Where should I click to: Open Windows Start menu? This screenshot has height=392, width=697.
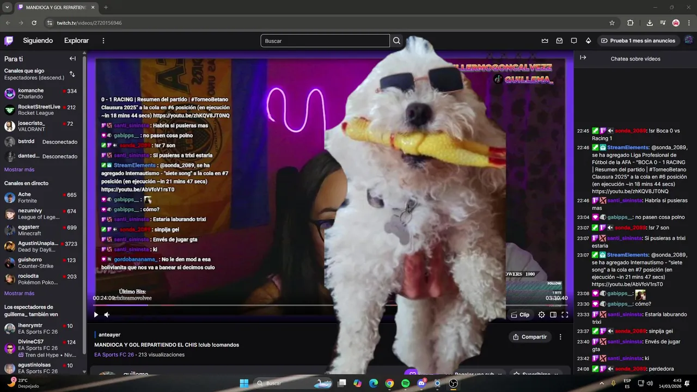click(244, 383)
